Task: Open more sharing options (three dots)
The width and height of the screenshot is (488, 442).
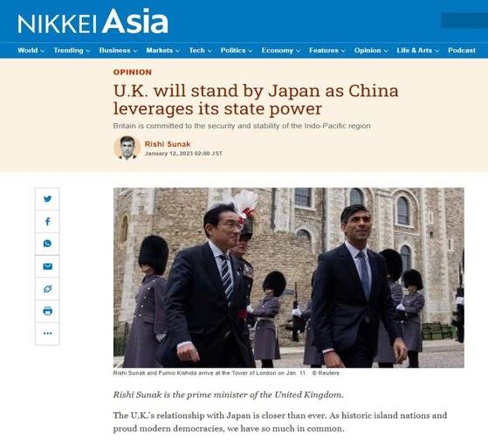Action: tap(47, 334)
